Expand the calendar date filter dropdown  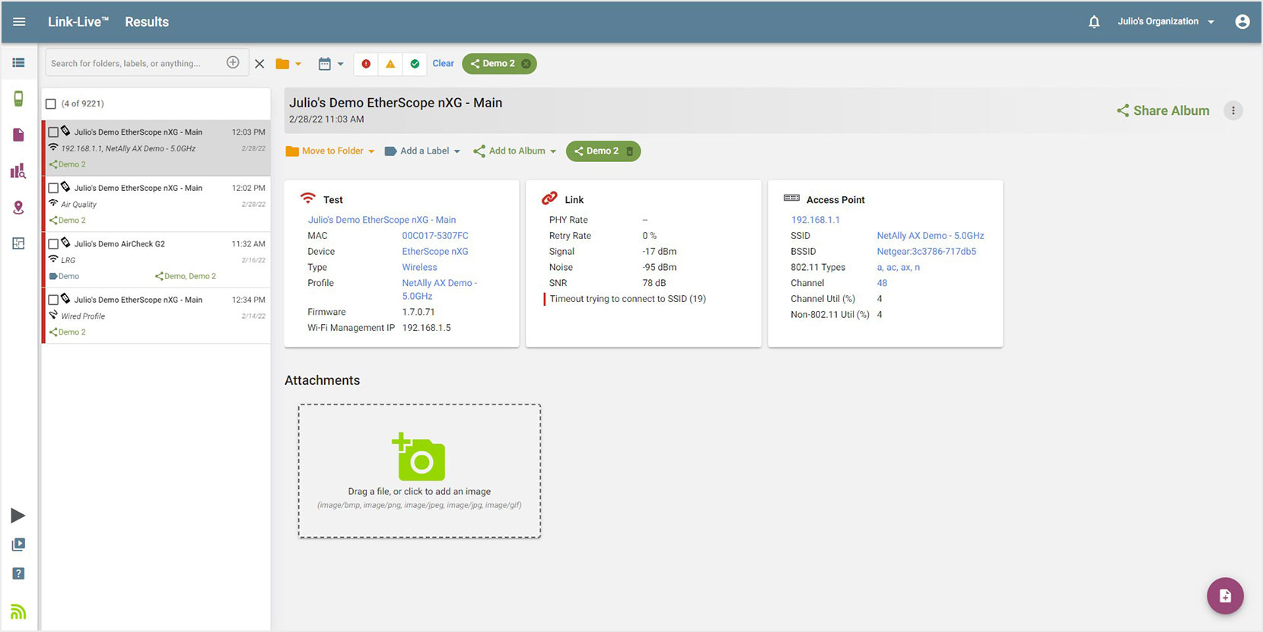tap(331, 64)
